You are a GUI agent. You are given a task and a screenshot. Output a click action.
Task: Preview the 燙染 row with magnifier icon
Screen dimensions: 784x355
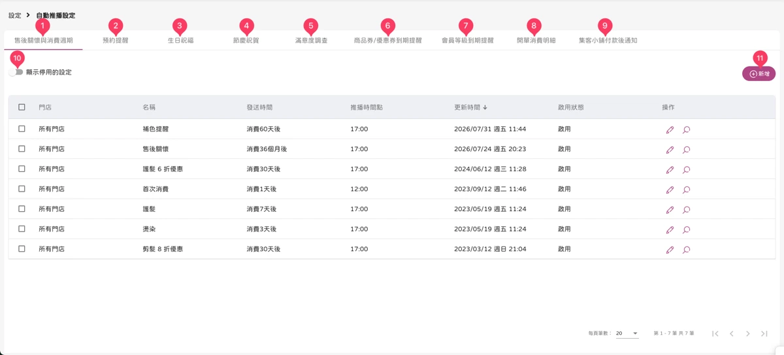point(687,229)
